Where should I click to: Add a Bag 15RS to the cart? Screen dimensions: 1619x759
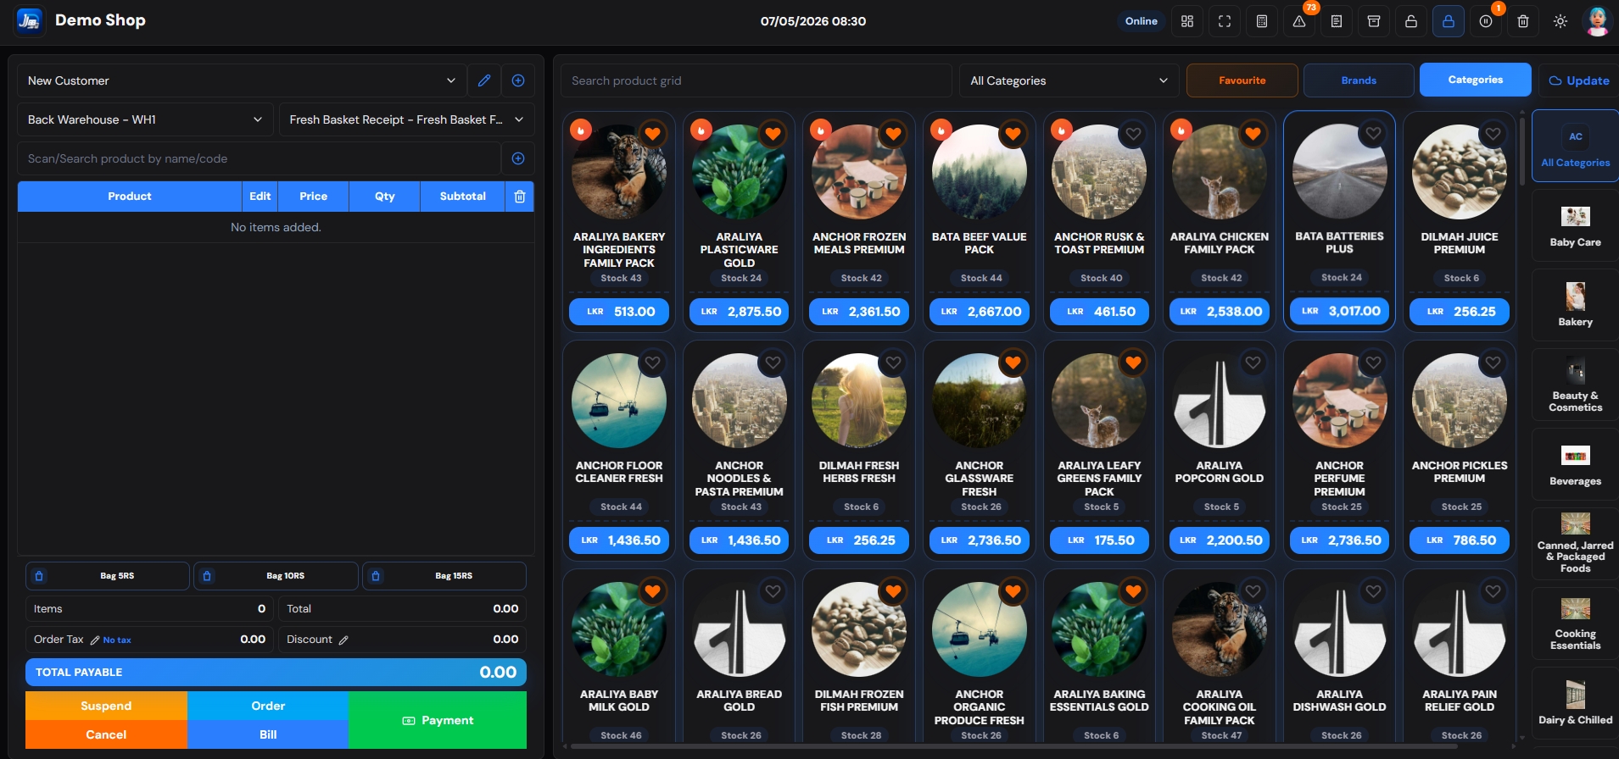point(444,576)
